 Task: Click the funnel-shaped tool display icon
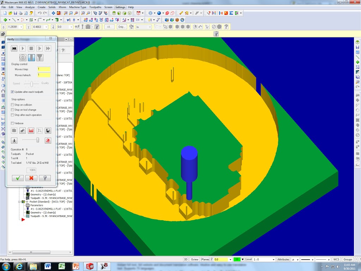pos(40,58)
